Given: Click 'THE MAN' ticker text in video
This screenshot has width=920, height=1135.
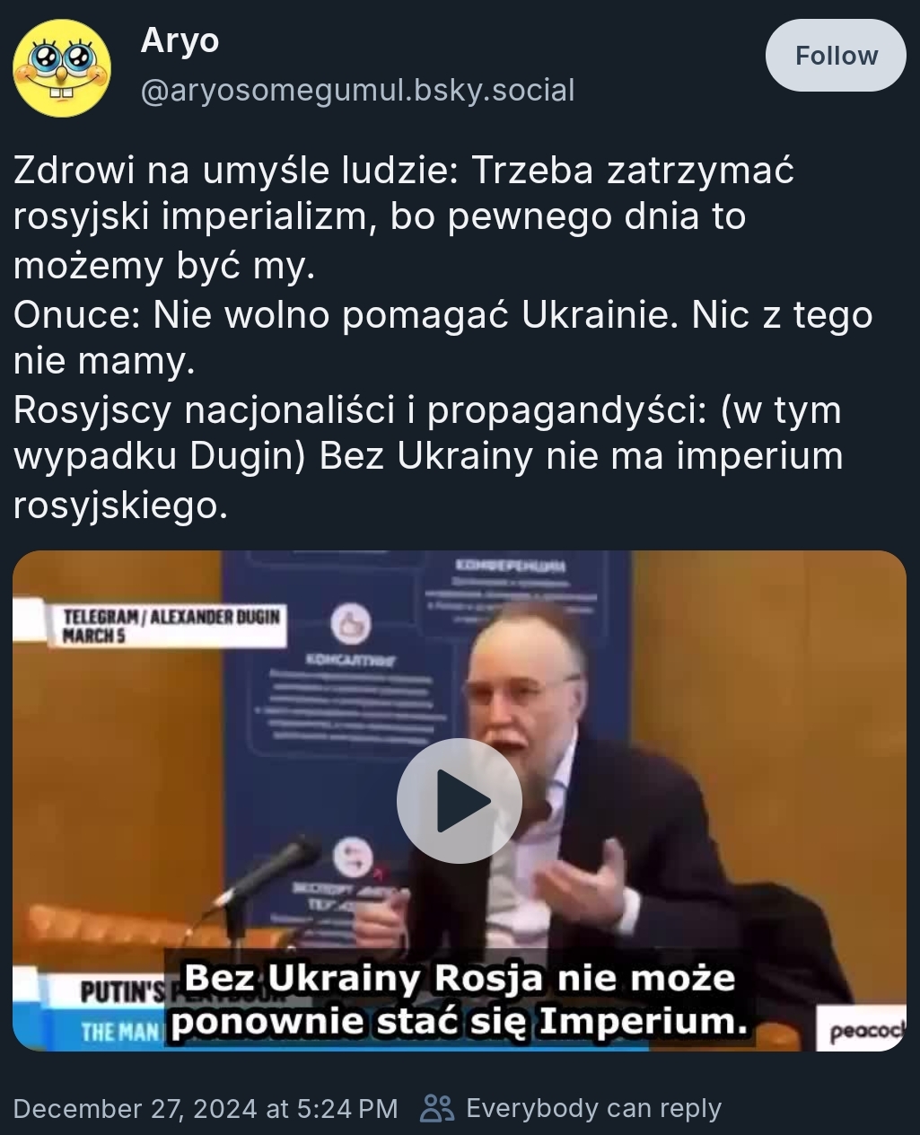Looking at the screenshot, I should point(118,1030).
